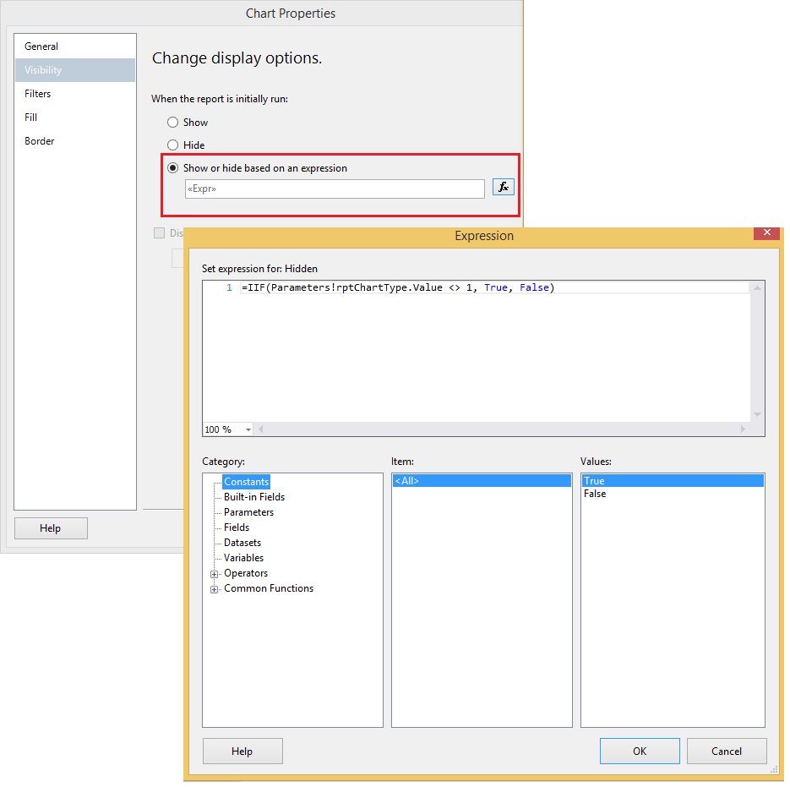Expand the Common Functions tree node
The width and height of the screenshot is (790, 787).
(214, 588)
